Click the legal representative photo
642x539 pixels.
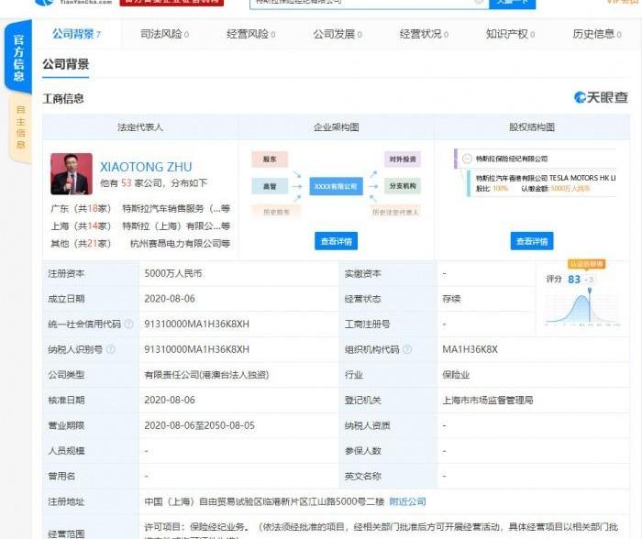[72, 174]
